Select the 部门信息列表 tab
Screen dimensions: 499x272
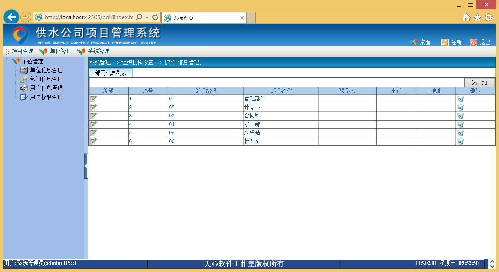(x=111, y=73)
